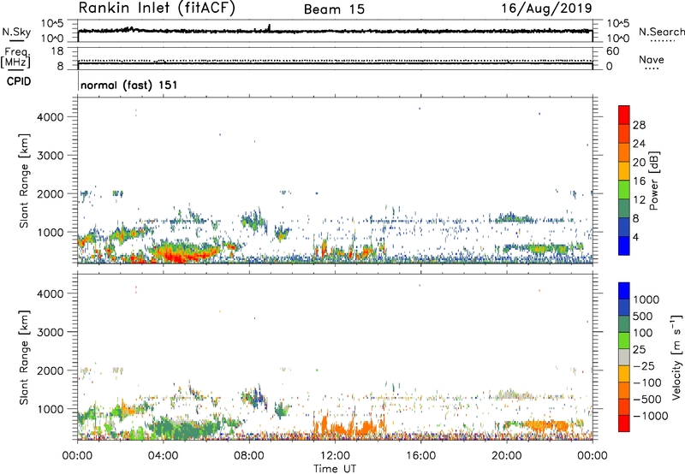This screenshot has width=685, height=474.
Task: Click the 'Power [dB]' colorbar title
Action: coord(653,181)
